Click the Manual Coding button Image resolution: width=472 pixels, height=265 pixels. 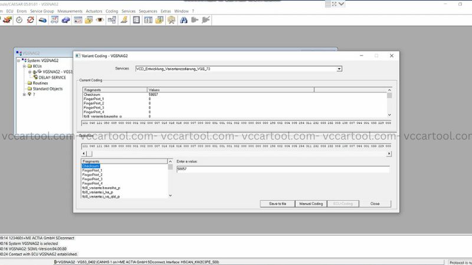pyautogui.click(x=311, y=204)
